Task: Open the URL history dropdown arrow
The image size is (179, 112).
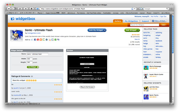Action: 135,9
